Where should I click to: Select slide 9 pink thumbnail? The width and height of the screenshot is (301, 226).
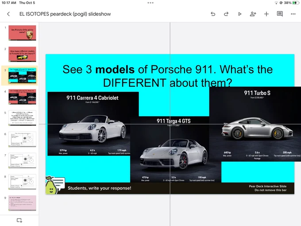(22, 203)
